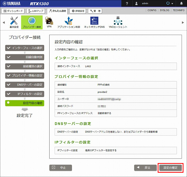
Task: Expand the status circle dropdown arrow
Action: pyautogui.click(x=172, y=4)
